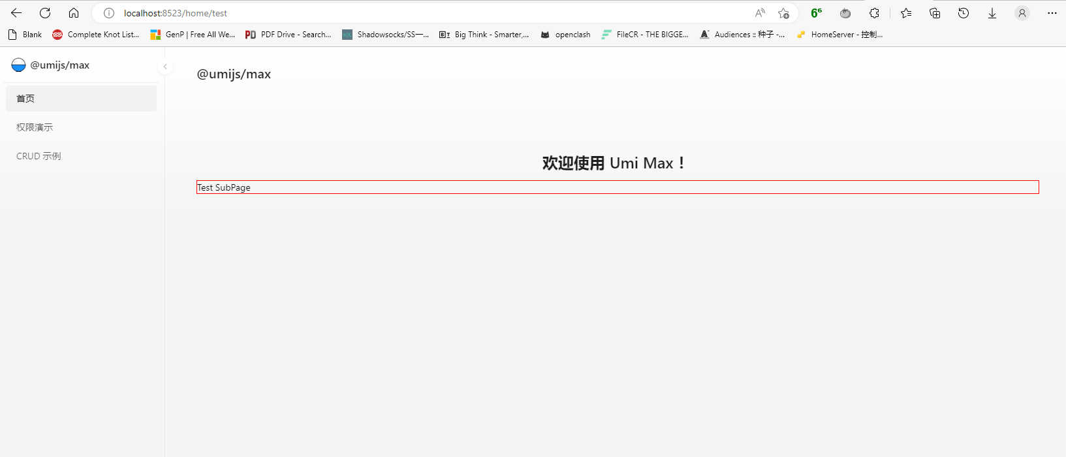
Task: Activate the Read aloud icon
Action: [760, 13]
